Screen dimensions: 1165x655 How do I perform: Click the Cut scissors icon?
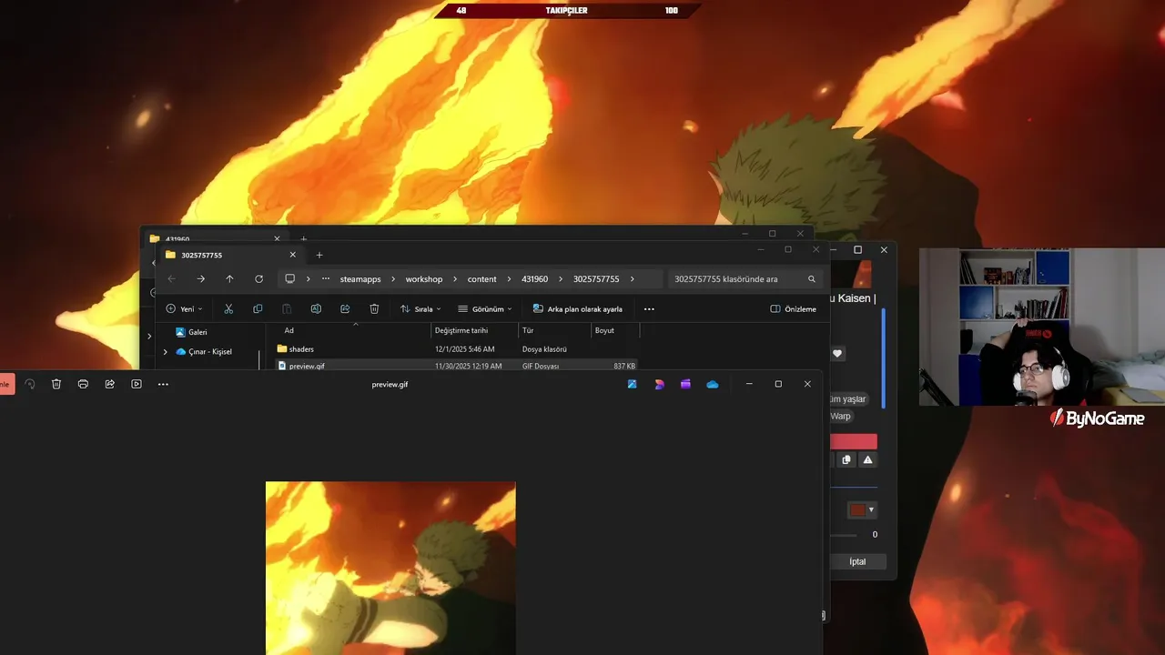pyautogui.click(x=228, y=309)
